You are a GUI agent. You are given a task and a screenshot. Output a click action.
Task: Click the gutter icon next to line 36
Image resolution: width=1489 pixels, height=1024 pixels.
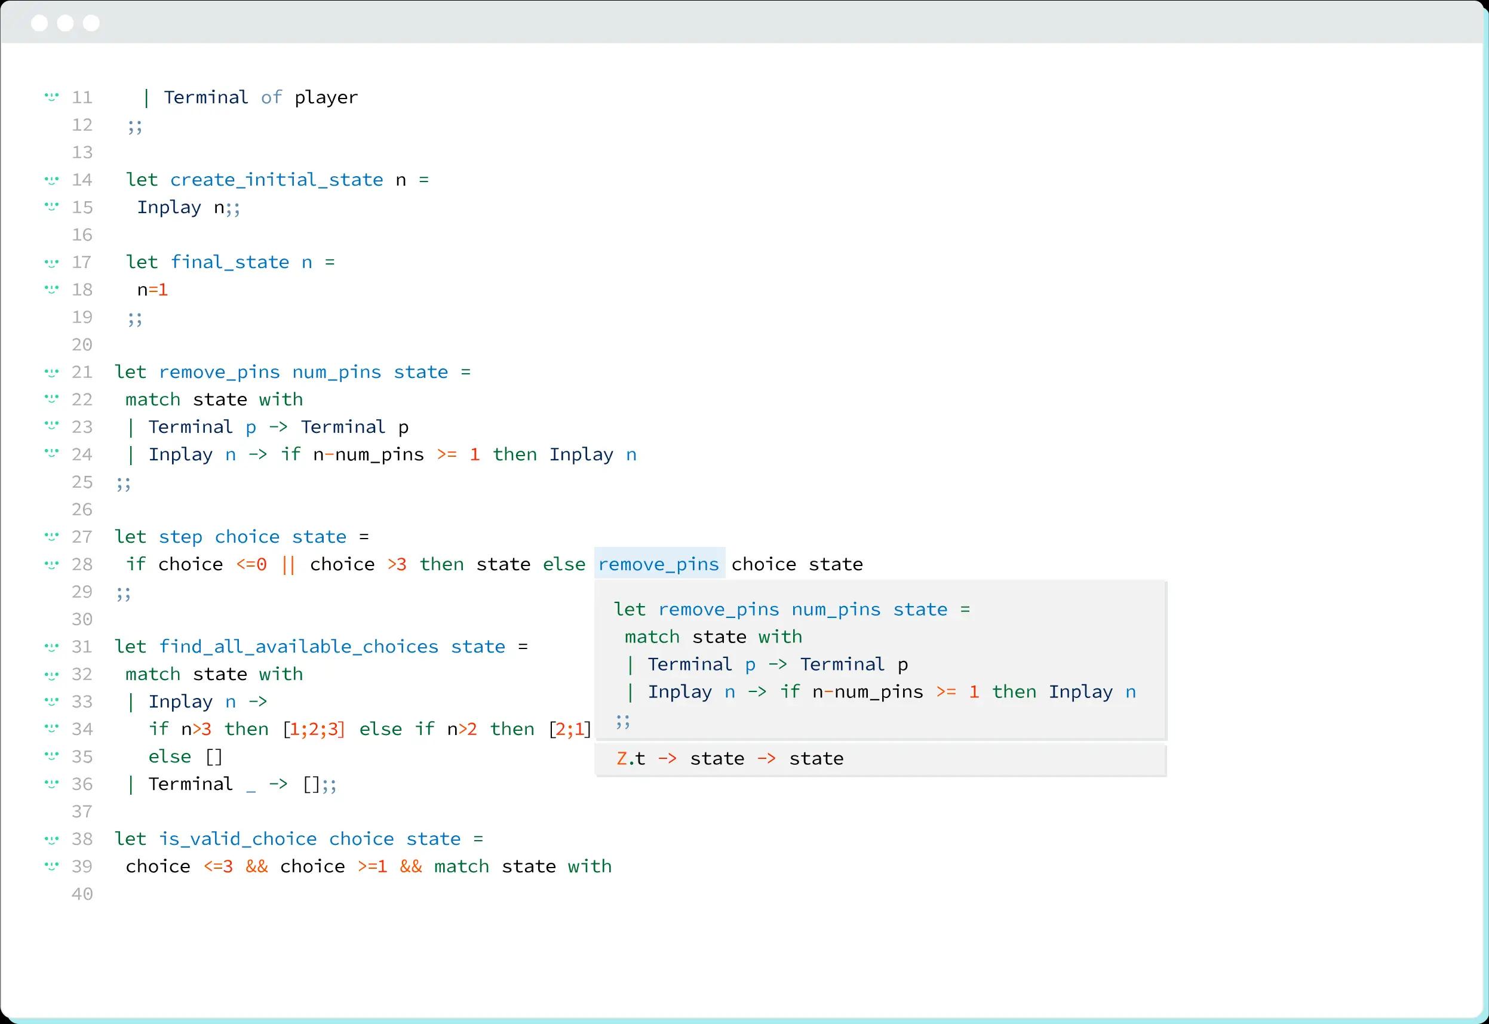pyautogui.click(x=51, y=784)
